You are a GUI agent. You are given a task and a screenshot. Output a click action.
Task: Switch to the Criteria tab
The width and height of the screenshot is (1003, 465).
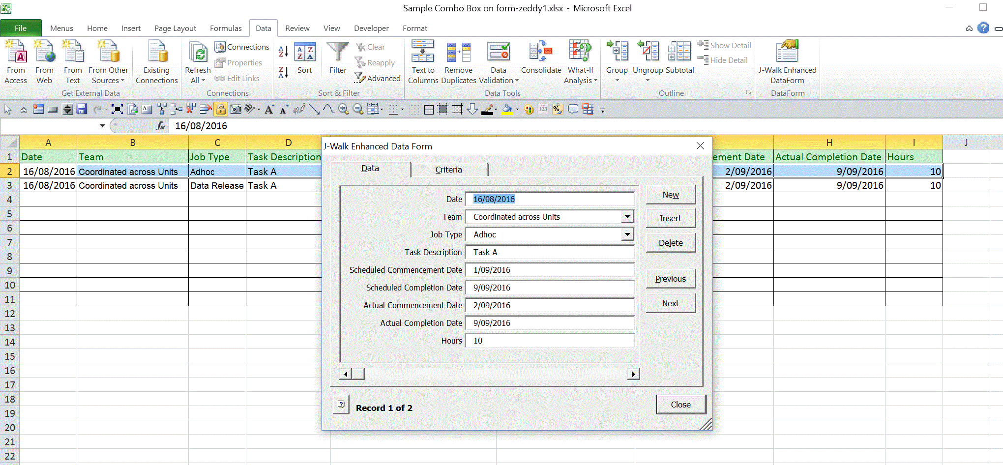coord(448,170)
